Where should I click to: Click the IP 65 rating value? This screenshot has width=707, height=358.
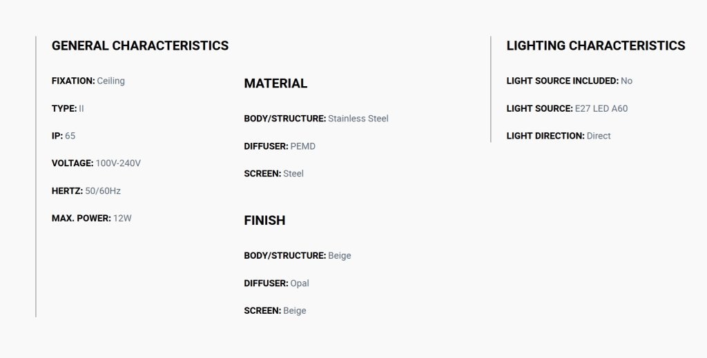(x=64, y=136)
